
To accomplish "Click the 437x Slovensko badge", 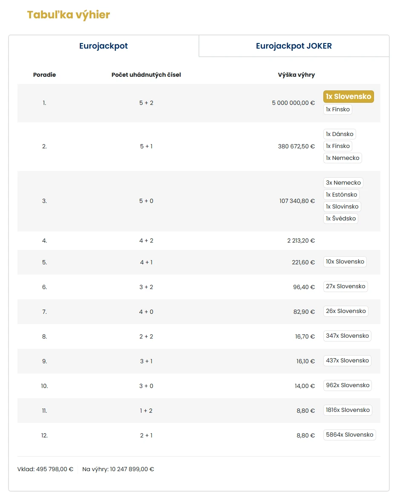I will (347, 361).
